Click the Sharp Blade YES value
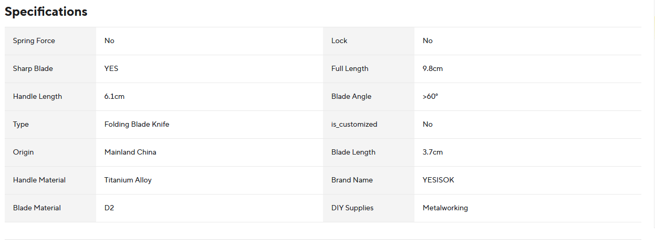655x245 pixels. (x=111, y=69)
